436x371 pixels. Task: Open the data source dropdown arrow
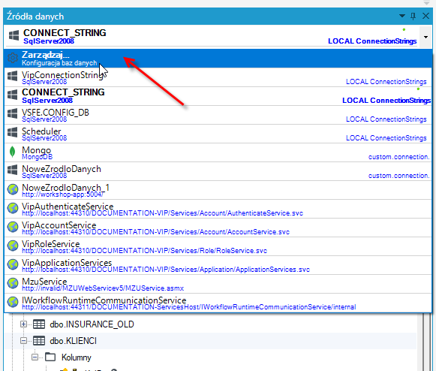click(x=425, y=37)
